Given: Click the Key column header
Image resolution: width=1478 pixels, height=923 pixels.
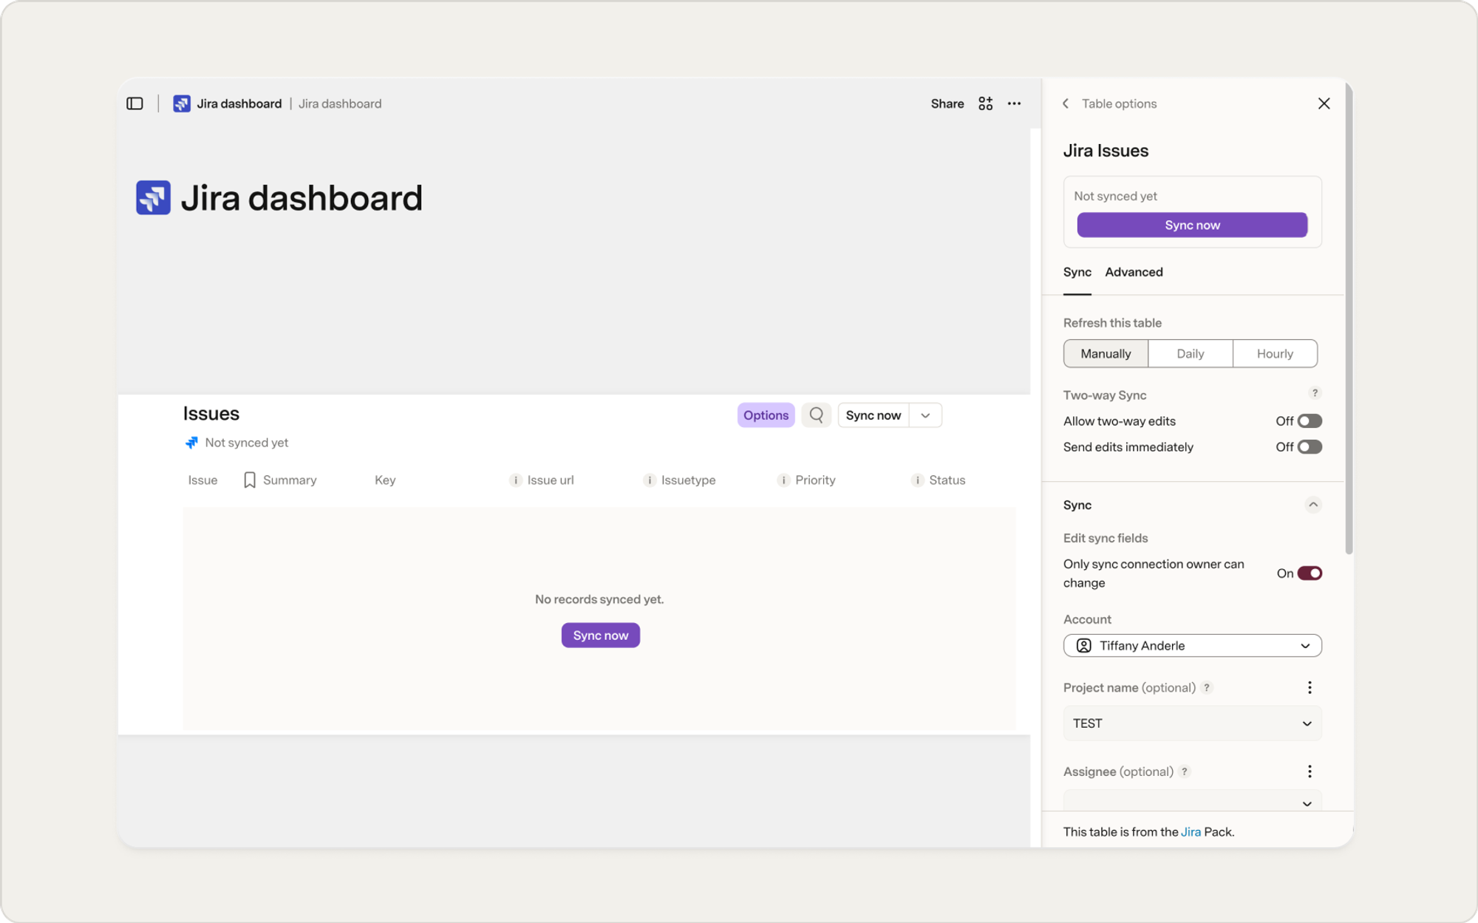Looking at the screenshot, I should (x=385, y=480).
